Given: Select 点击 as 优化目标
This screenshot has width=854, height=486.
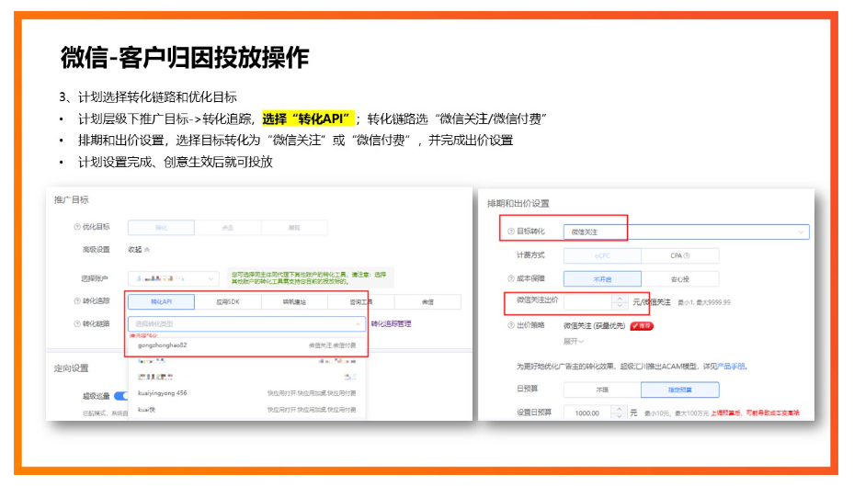Looking at the screenshot, I should tap(228, 228).
